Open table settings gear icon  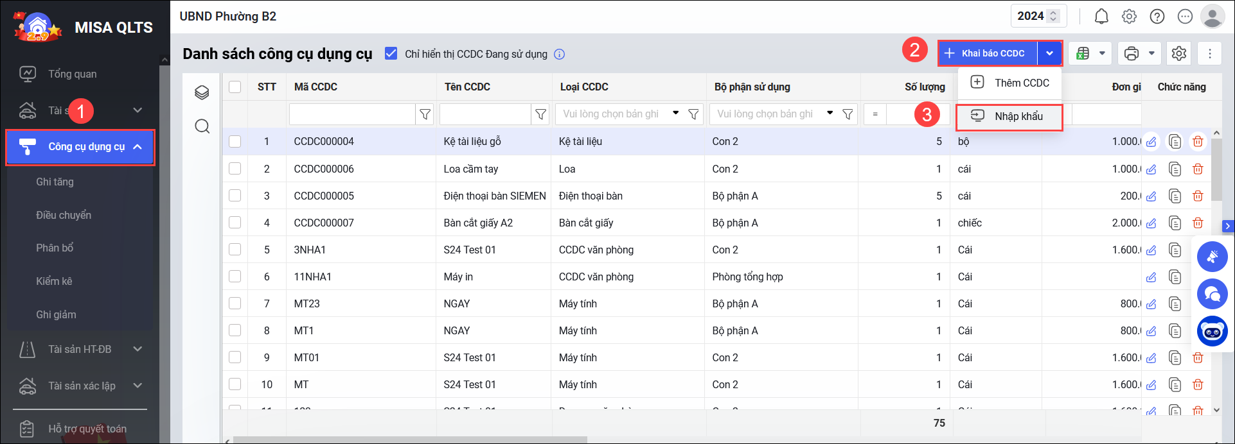tap(1179, 53)
